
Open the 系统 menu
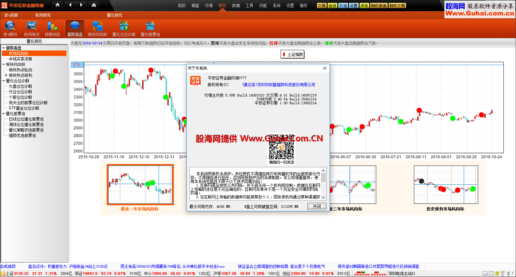(276, 5)
